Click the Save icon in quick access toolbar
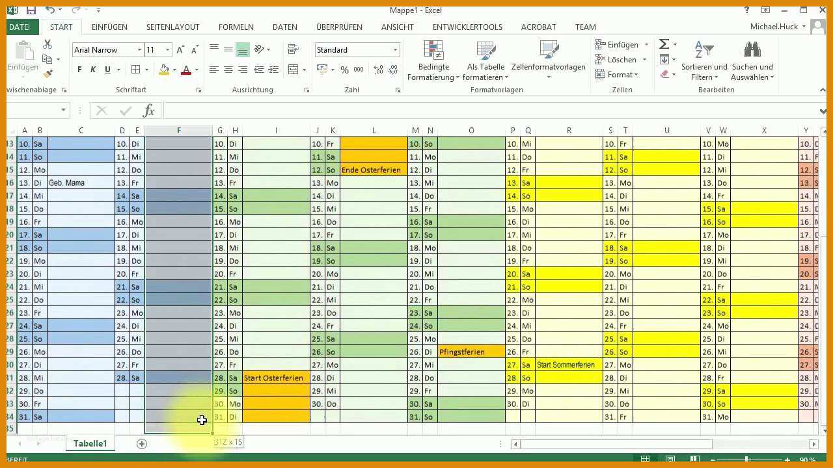 pos(30,10)
